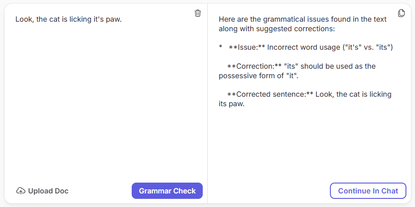Run the Grammar Check button
Screen dimensions: 415x207
[x=167, y=191]
